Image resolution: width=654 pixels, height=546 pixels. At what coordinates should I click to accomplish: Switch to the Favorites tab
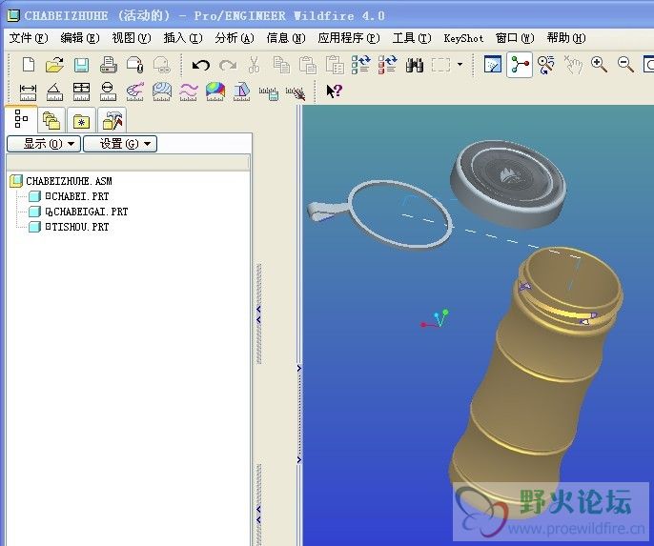coord(82,121)
